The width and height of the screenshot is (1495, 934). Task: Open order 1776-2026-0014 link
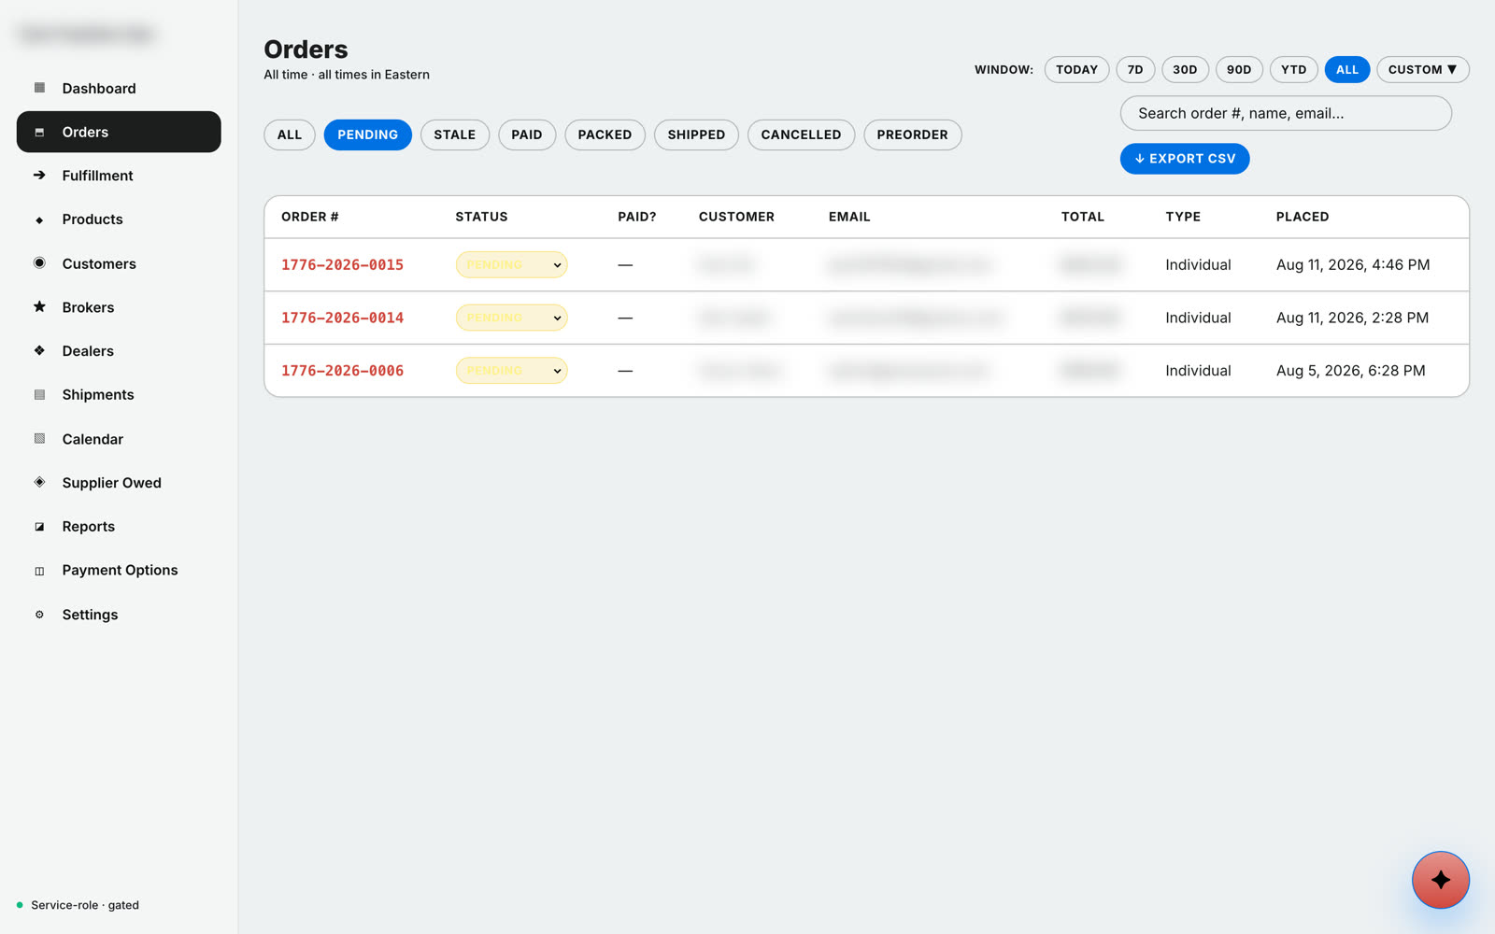coord(342,318)
